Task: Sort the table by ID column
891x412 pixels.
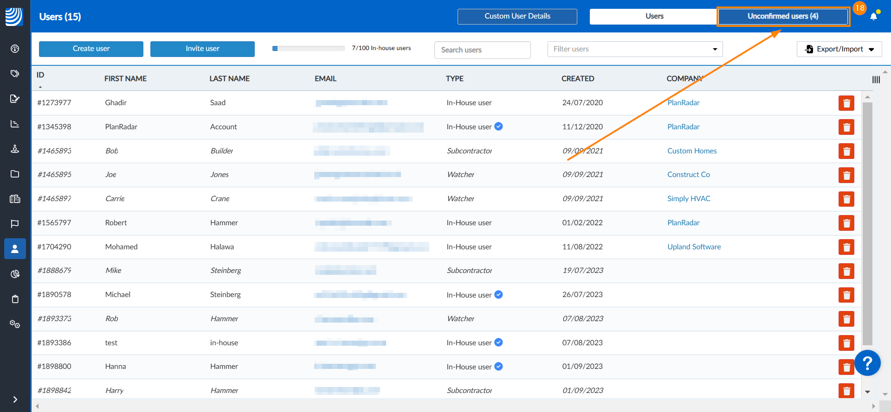Action: pyautogui.click(x=40, y=75)
